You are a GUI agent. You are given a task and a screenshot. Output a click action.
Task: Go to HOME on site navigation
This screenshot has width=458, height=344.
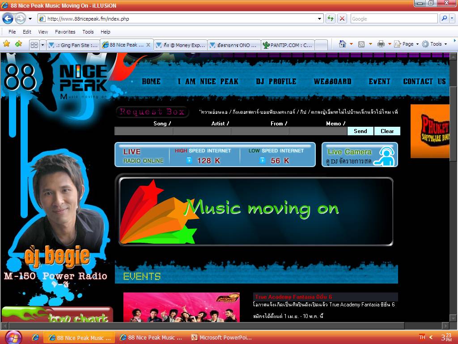coord(151,82)
